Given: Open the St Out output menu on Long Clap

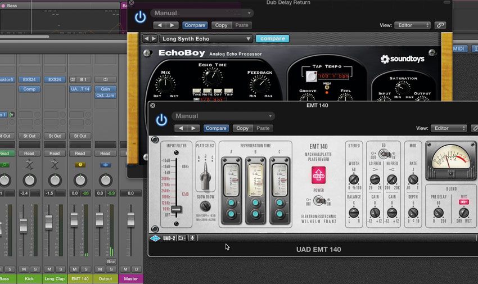Looking at the screenshot, I should [x=55, y=136].
